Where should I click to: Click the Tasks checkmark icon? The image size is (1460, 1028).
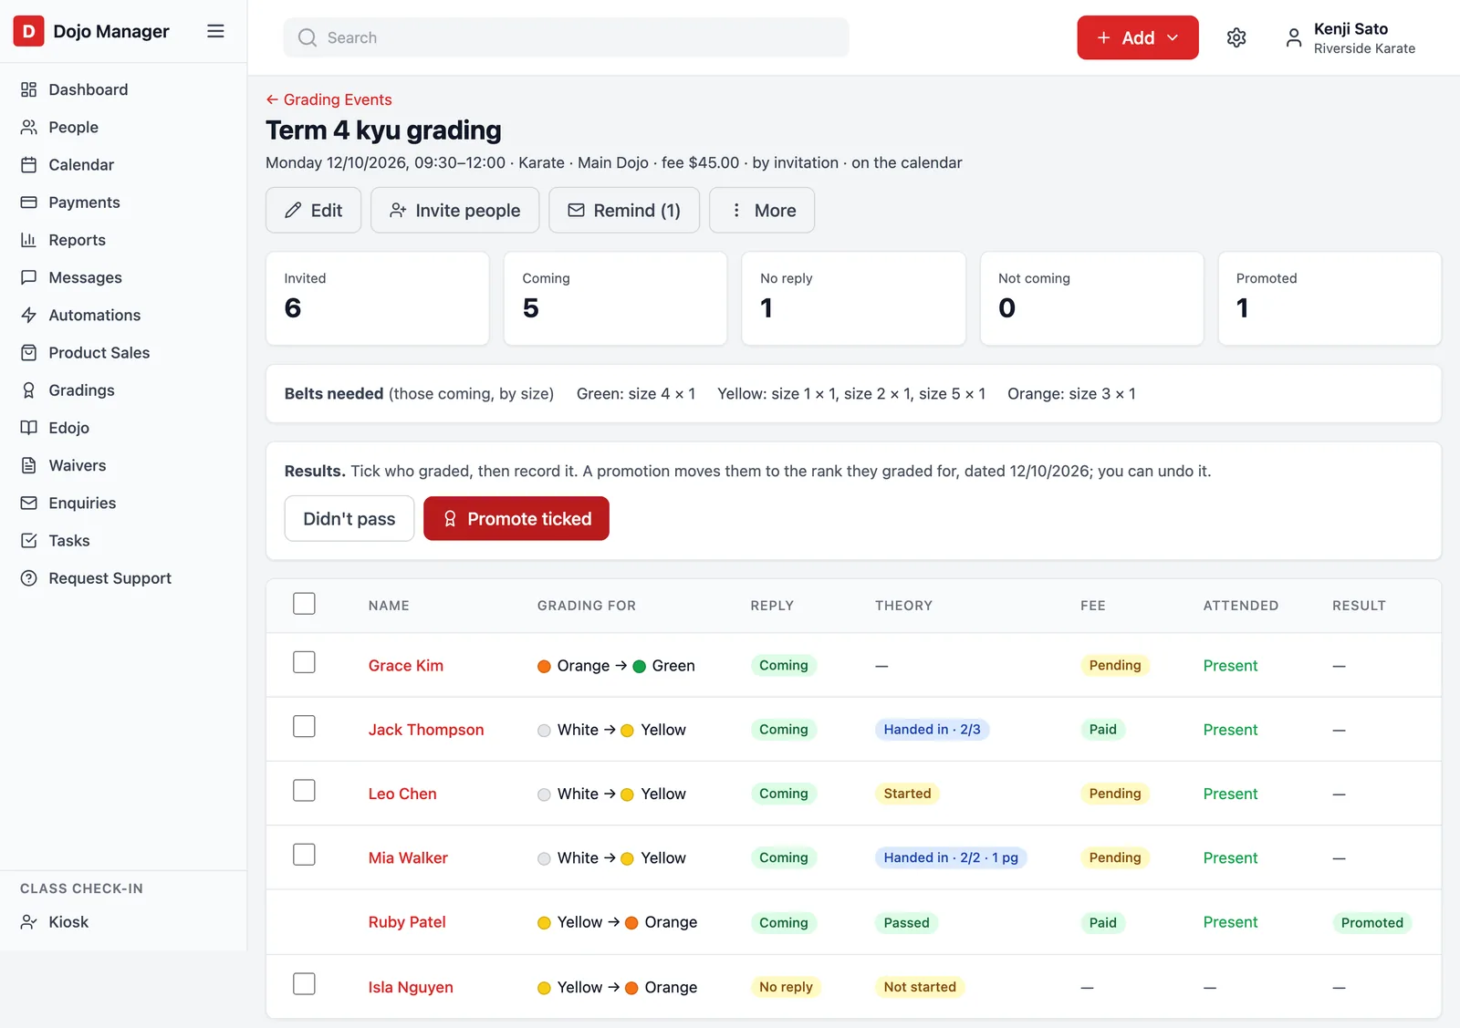[29, 541]
